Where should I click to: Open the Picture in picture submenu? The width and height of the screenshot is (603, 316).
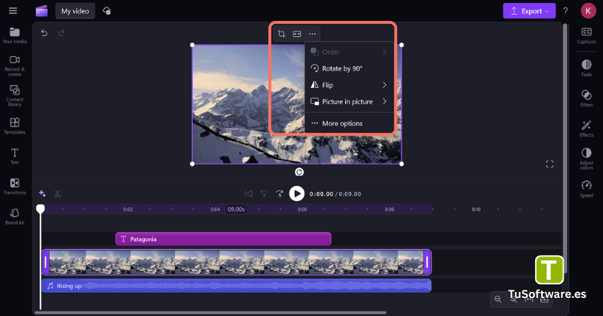coord(349,102)
